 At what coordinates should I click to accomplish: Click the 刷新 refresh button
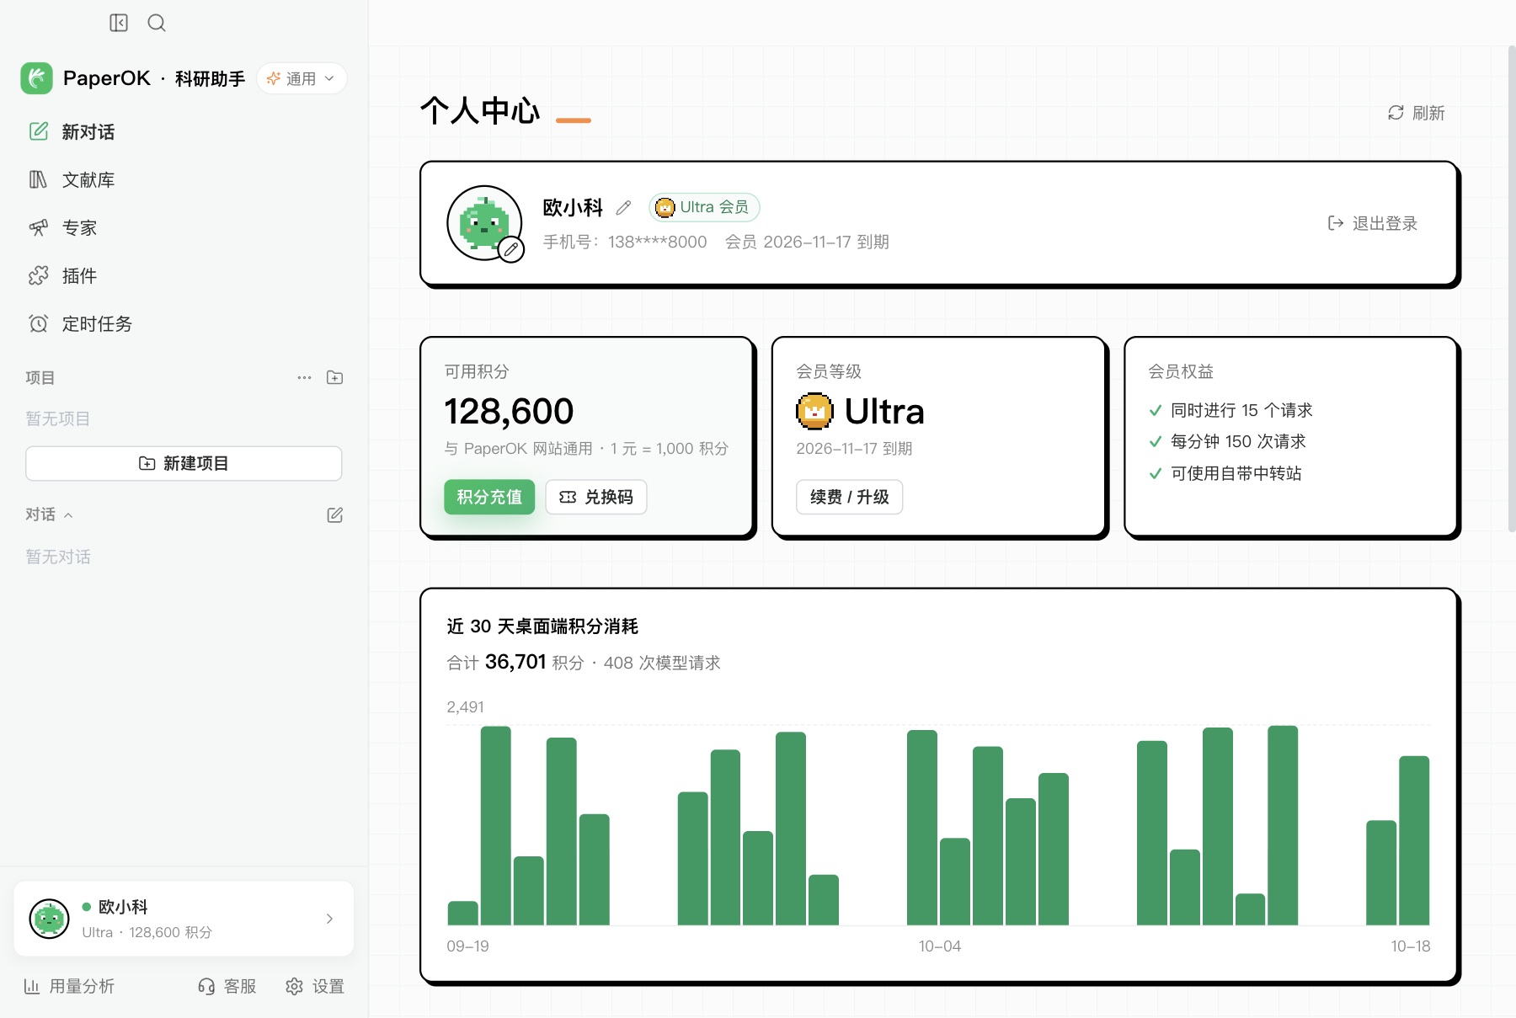[x=1416, y=113]
